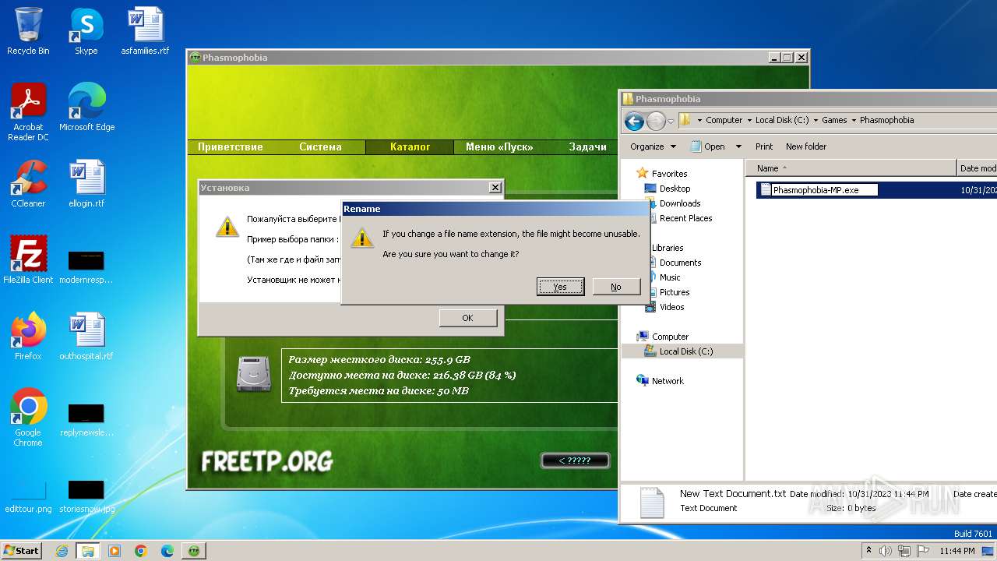Click Open in Explorer toolbar
997x561 pixels.
pyautogui.click(x=708, y=146)
